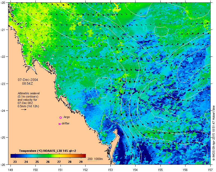This screenshot has height=172, width=216.
Task: Click the 'Argo' legend label
Action: pos(67,117)
